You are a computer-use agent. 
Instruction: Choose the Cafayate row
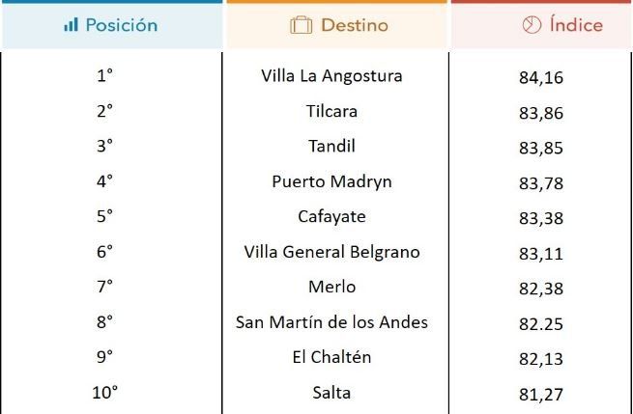(331, 216)
